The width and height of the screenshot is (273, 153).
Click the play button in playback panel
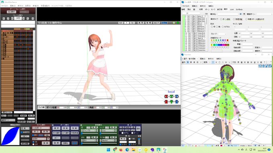click(123, 139)
